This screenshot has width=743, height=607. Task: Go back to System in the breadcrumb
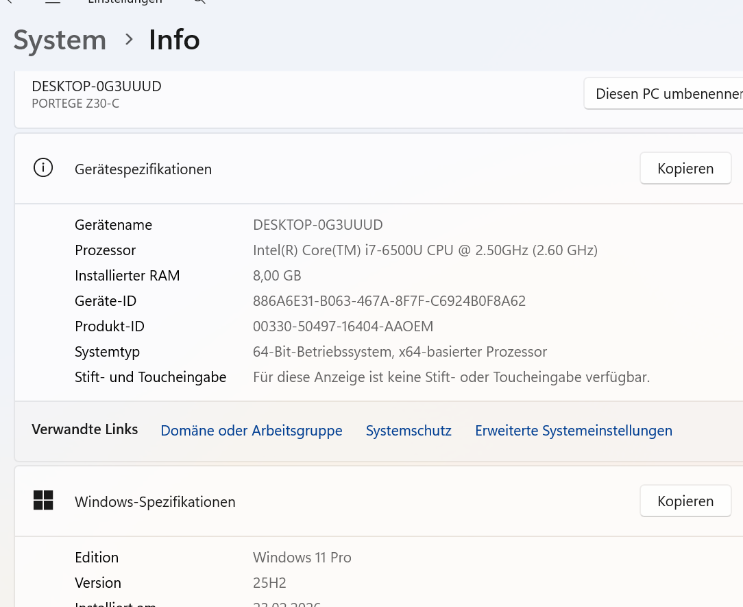tap(60, 40)
